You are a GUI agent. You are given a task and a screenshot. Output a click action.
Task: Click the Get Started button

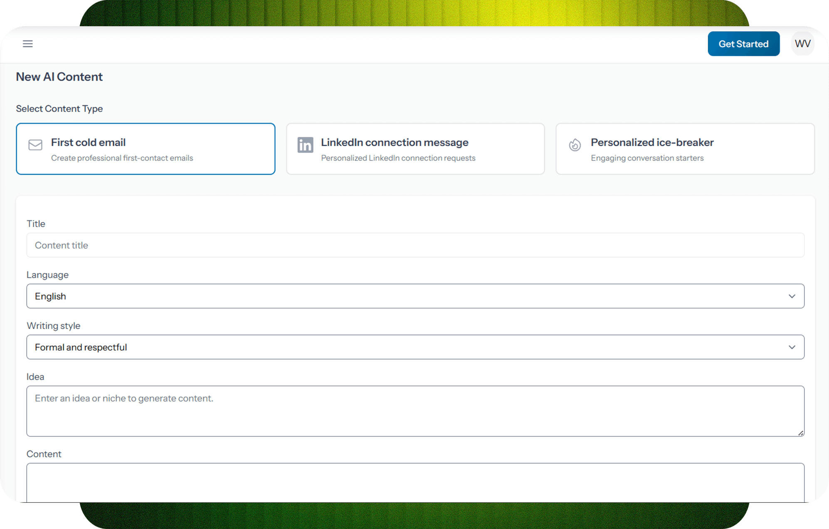(x=743, y=44)
